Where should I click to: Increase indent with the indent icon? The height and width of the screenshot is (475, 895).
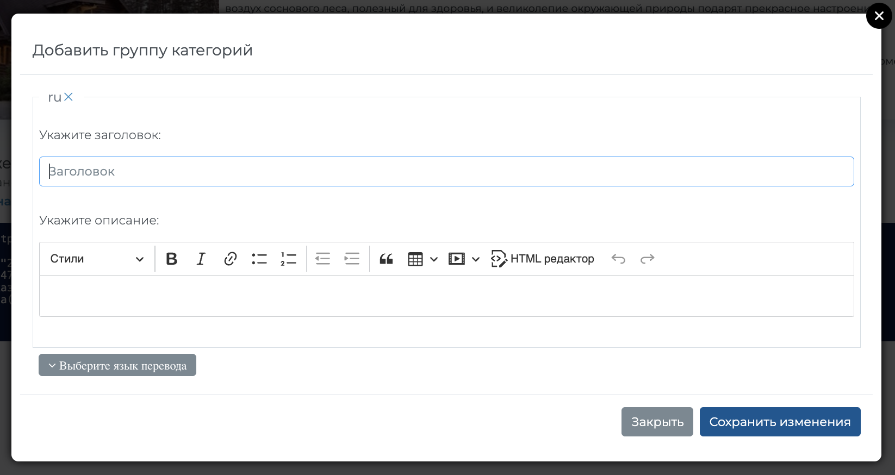click(352, 259)
